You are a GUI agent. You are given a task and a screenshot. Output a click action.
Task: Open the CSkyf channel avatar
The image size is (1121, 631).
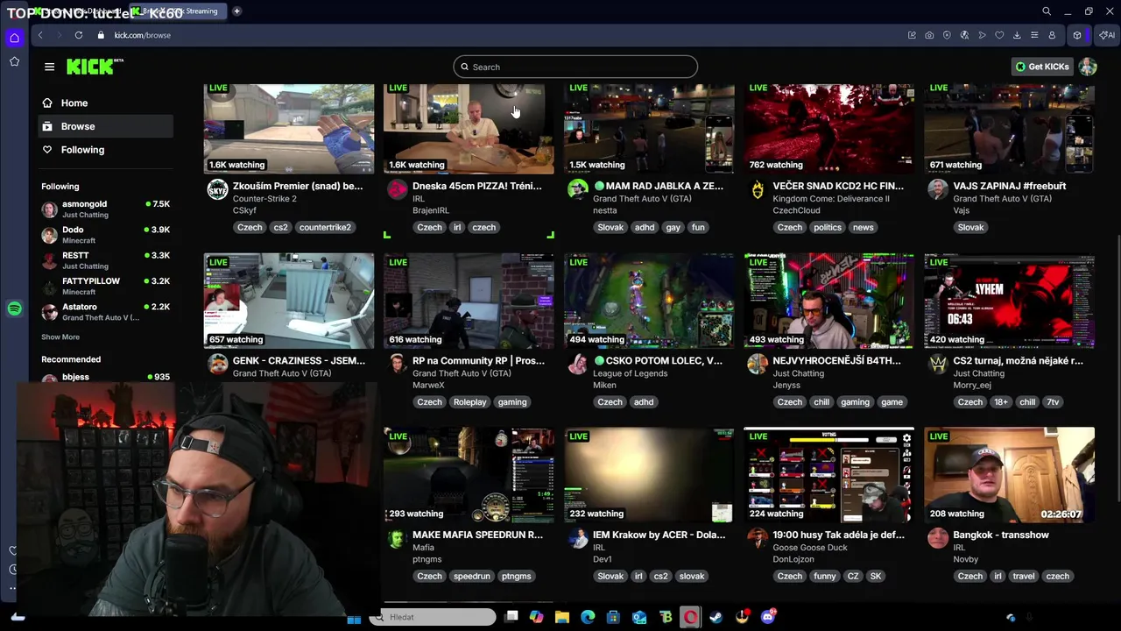[x=217, y=190]
